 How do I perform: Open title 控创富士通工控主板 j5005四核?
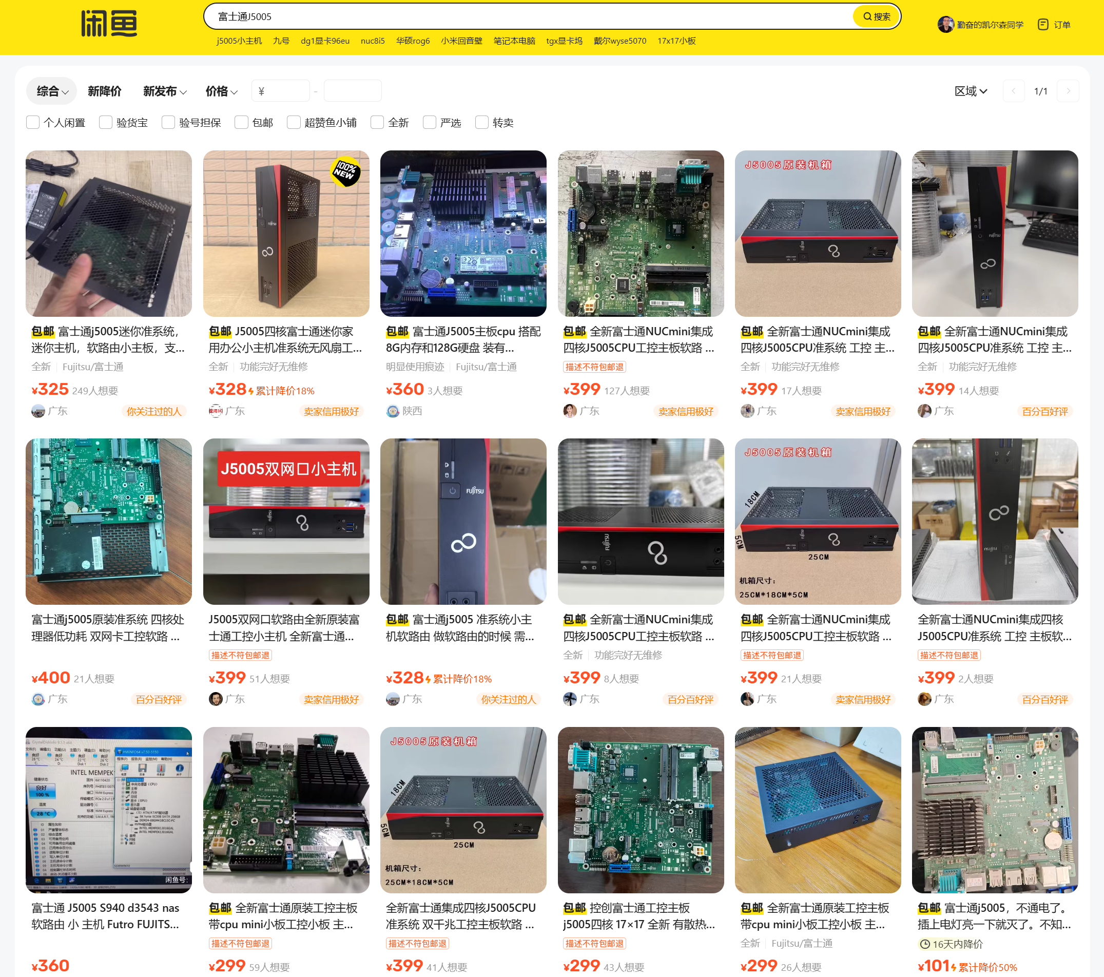pyautogui.click(x=640, y=916)
